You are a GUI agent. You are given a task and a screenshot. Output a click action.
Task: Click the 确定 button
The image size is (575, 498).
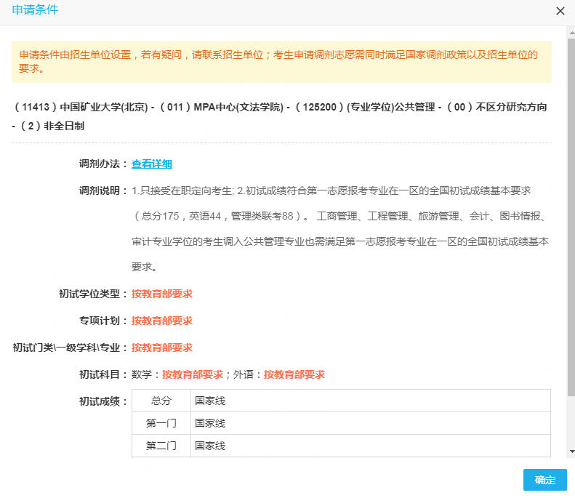coord(544,480)
